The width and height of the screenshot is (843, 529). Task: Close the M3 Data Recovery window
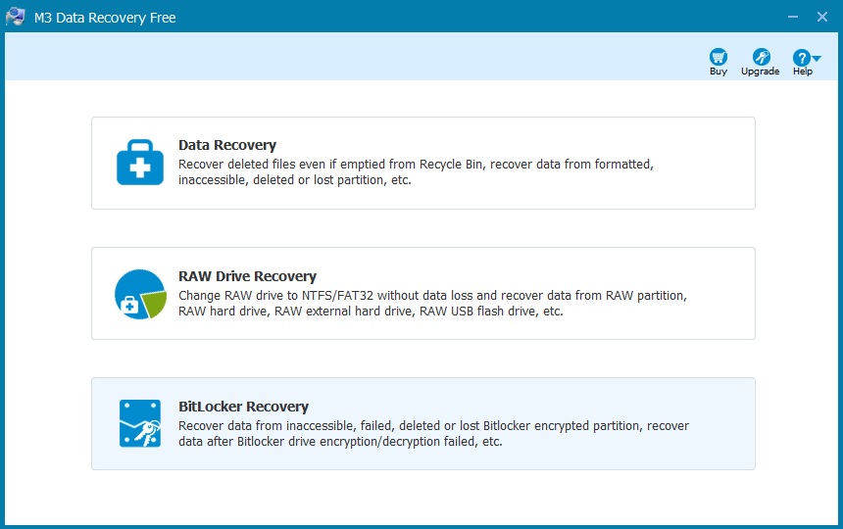point(822,17)
